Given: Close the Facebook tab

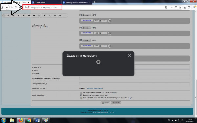Looking at the screenshot, I should tap(59, 2).
